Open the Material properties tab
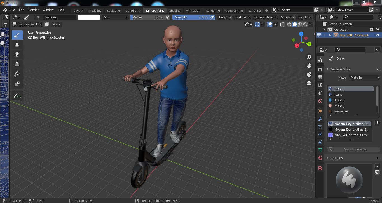382x203 pixels. click(320, 158)
